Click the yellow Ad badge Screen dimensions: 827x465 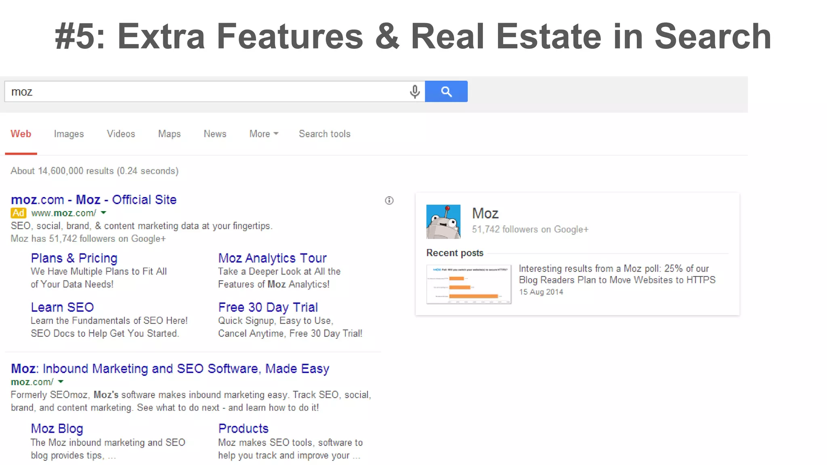point(19,213)
